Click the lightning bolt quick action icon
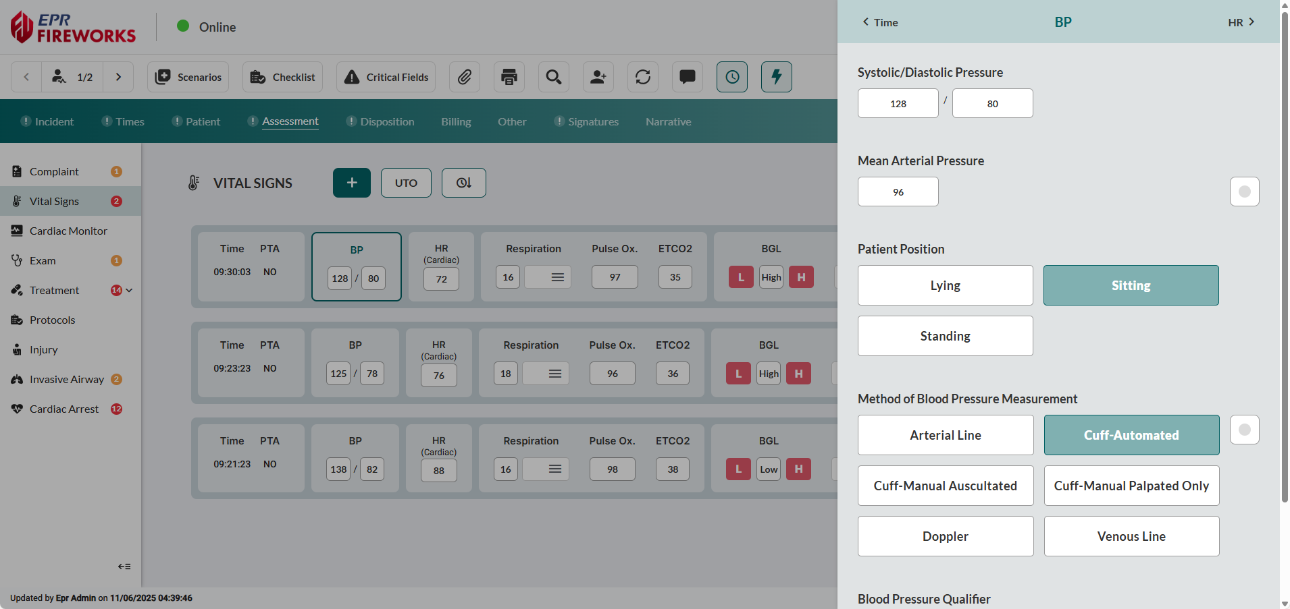1290x609 pixels. click(x=777, y=77)
